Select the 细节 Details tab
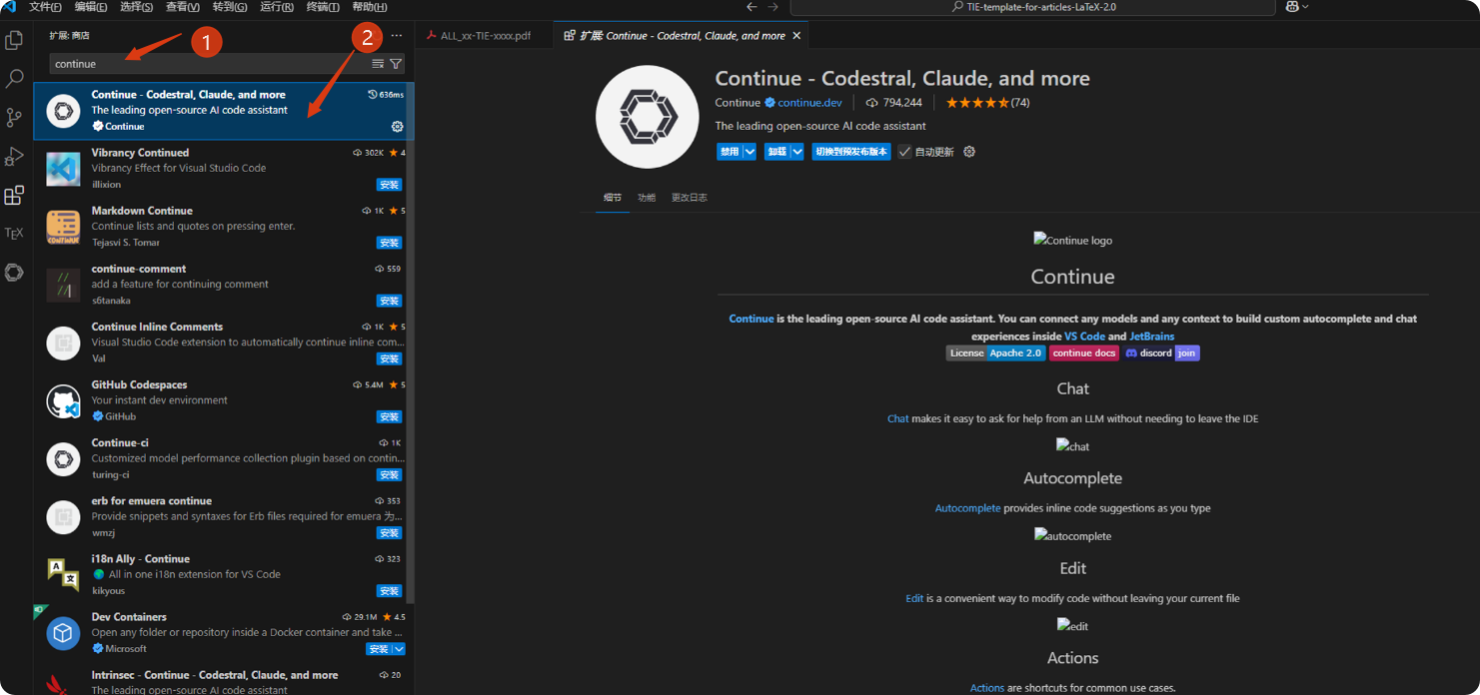 click(x=613, y=198)
